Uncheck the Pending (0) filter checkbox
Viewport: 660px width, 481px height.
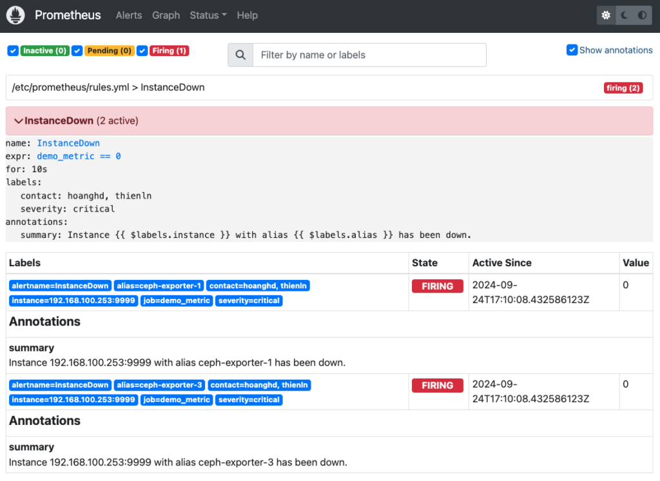77,51
